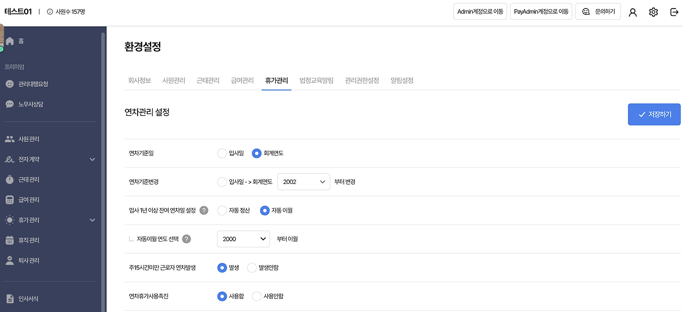
Task: Select 회계연도 for 연차기준일
Action: pyautogui.click(x=257, y=153)
